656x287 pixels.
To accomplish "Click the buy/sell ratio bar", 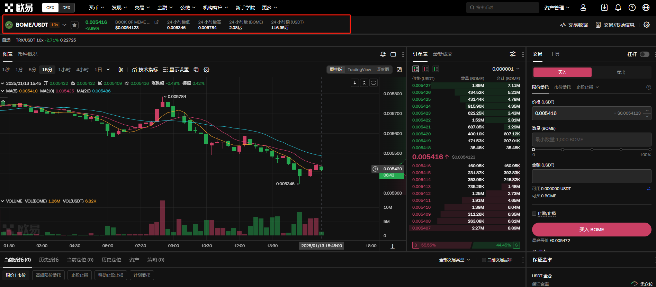I will [466, 245].
